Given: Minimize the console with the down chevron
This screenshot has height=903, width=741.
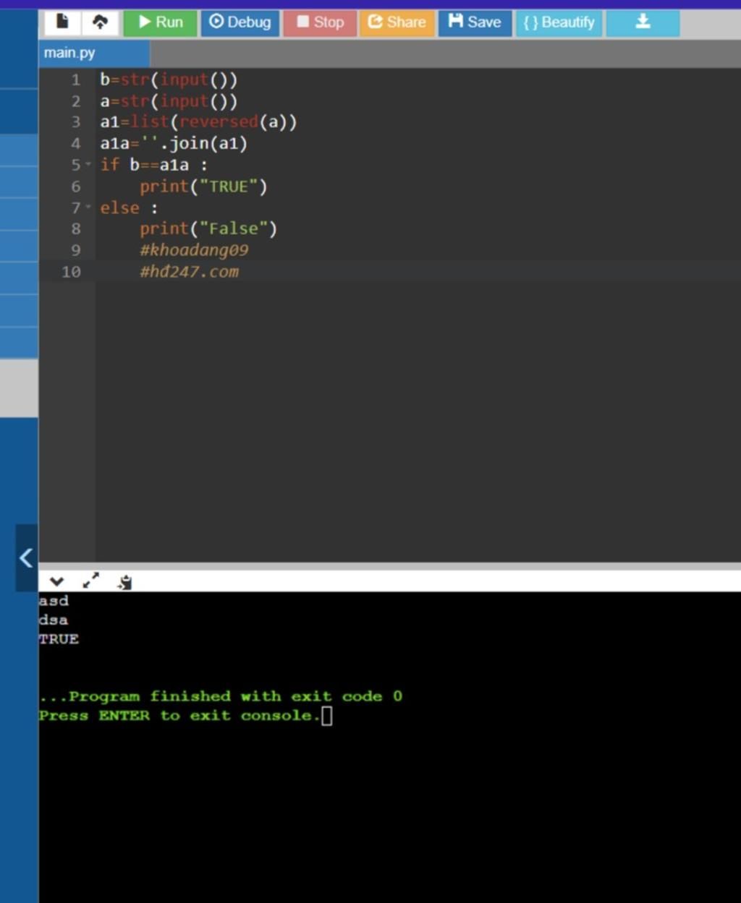Looking at the screenshot, I should pos(56,581).
